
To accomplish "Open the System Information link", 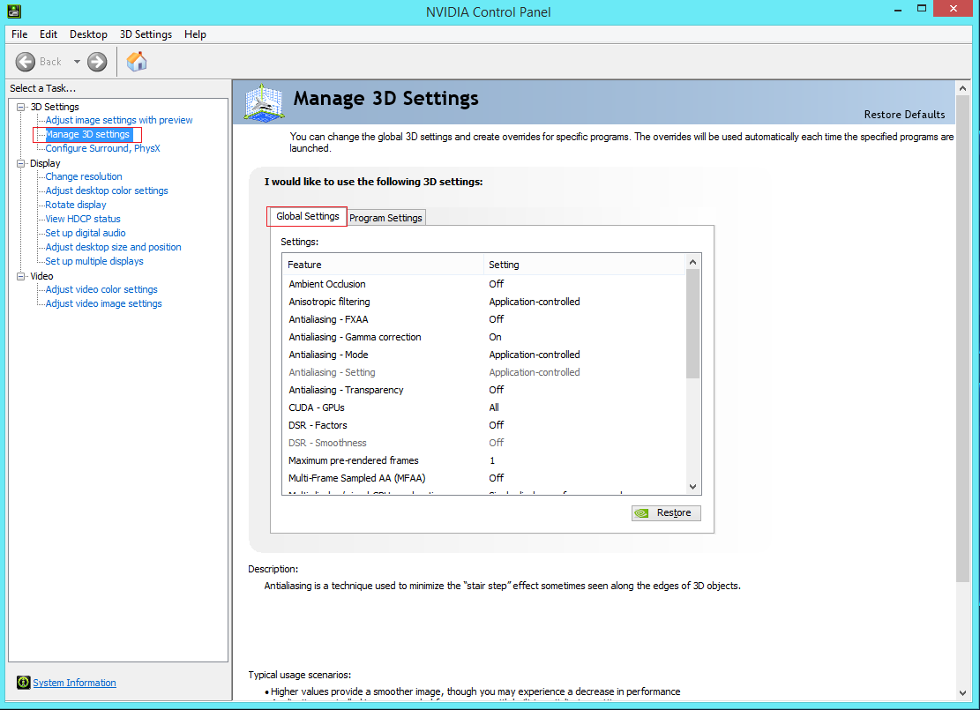I will point(74,683).
